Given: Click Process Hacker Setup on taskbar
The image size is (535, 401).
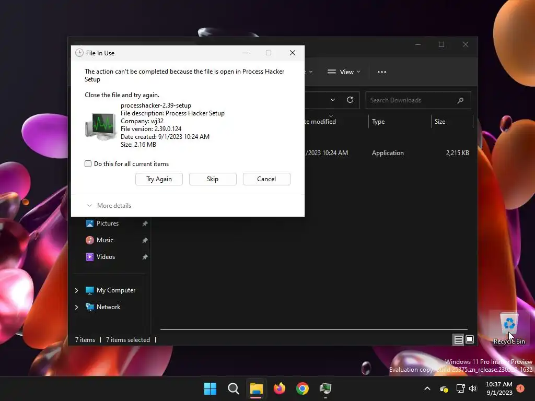Looking at the screenshot, I should point(325,388).
